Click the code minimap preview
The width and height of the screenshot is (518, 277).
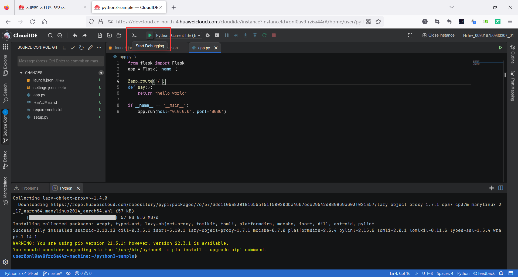488,63
